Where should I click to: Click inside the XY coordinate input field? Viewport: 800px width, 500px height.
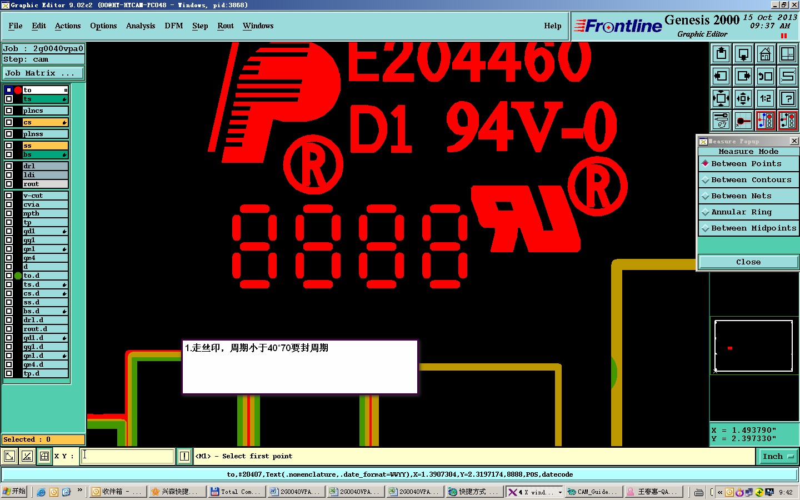(127, 456)
